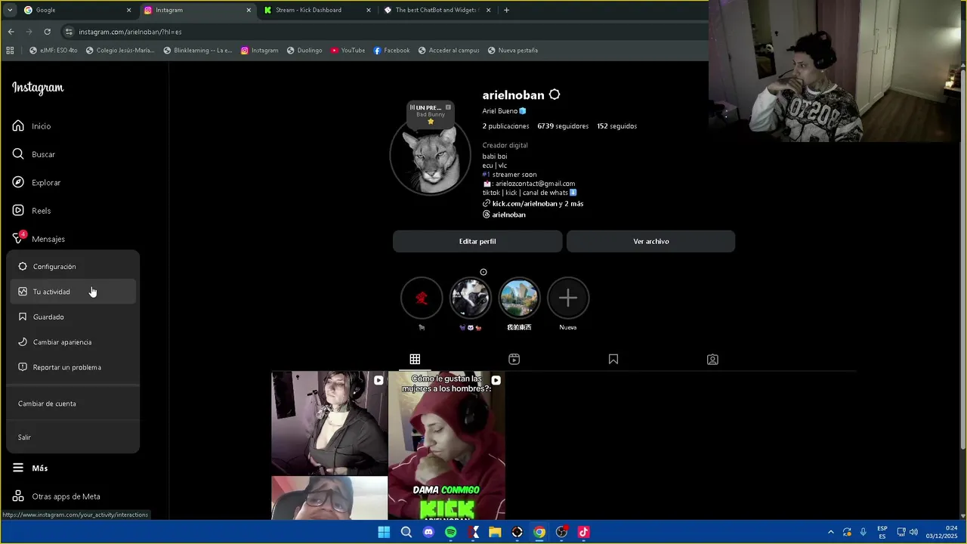Screen dimensions: 967x544
Task: Open the tab search dropdown arrow
Action: (x=9, y=10)
